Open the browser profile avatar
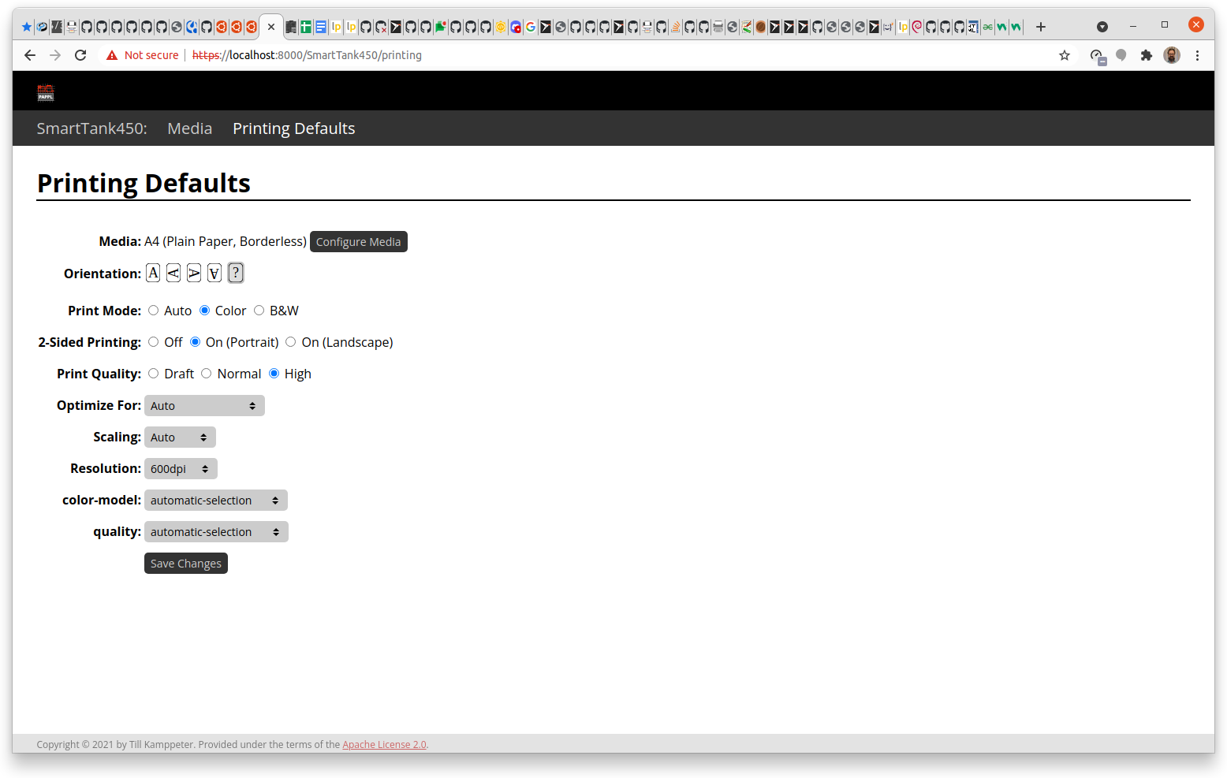Viewport: 1227px width, 778px height. point(1171,55)
